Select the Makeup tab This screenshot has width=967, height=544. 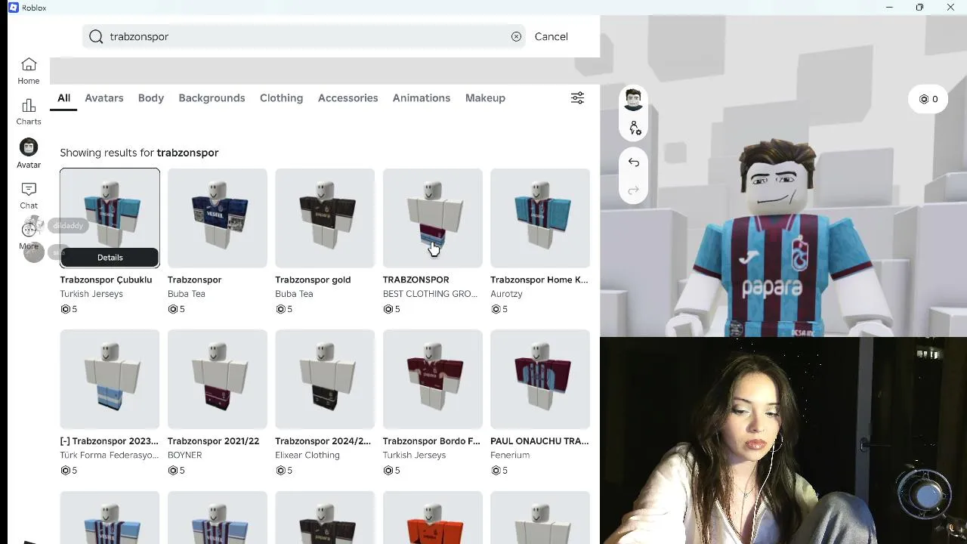(x=485, y=98)
